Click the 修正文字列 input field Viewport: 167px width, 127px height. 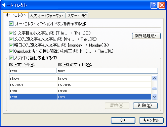click(33, 71)
